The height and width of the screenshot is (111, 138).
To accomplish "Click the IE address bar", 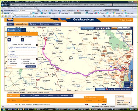I will (x=59, y=5).
